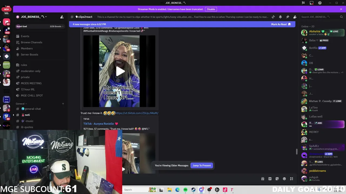Select the noti channel

click(40, 115)
